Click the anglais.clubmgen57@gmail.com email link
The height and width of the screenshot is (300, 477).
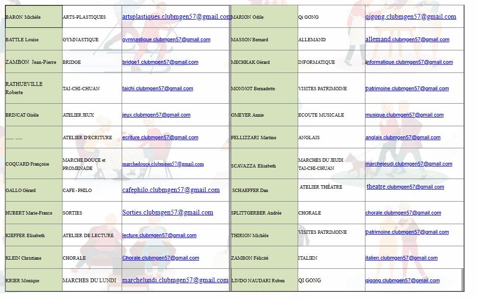click(x=402, y=138)
